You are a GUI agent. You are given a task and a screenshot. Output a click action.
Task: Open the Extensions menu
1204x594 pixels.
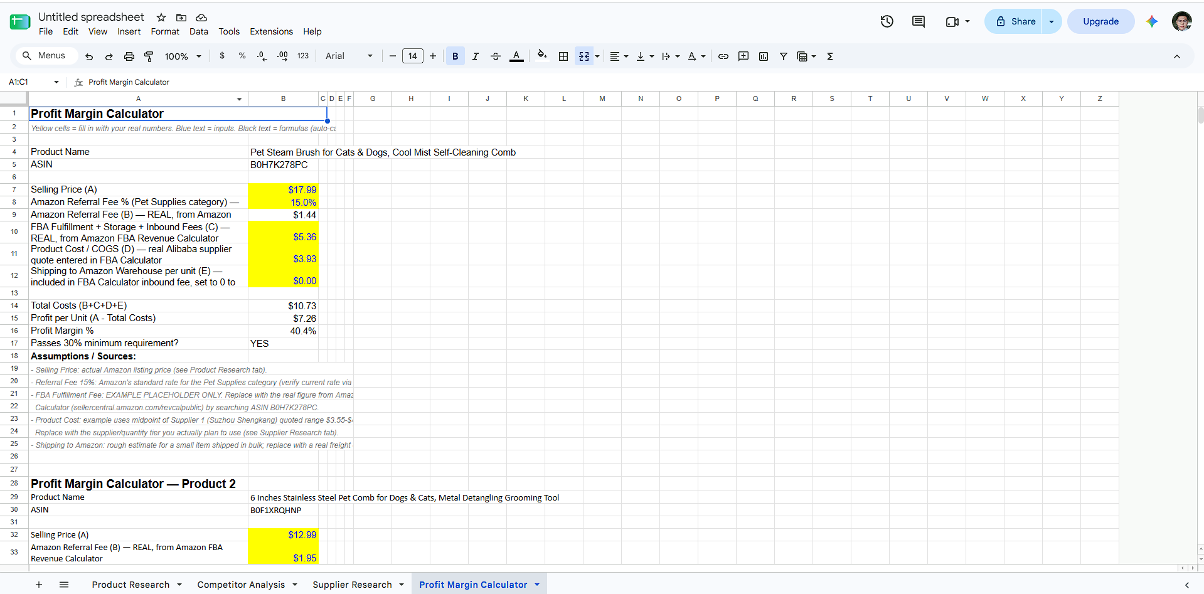271,31
